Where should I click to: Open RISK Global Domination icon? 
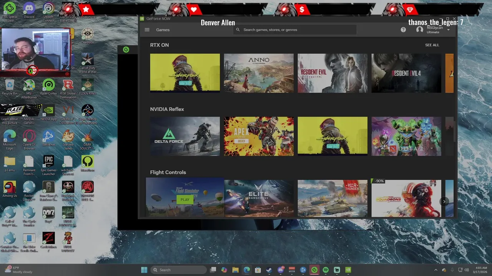pos(68,89)
